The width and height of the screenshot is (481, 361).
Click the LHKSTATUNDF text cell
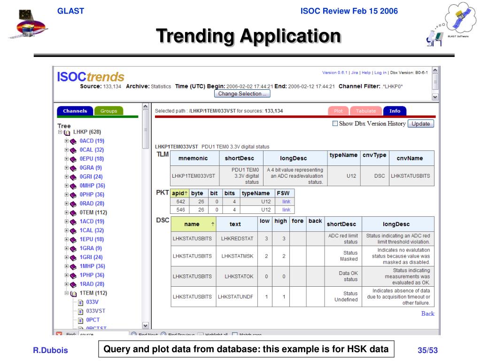(x=237, y=297)
